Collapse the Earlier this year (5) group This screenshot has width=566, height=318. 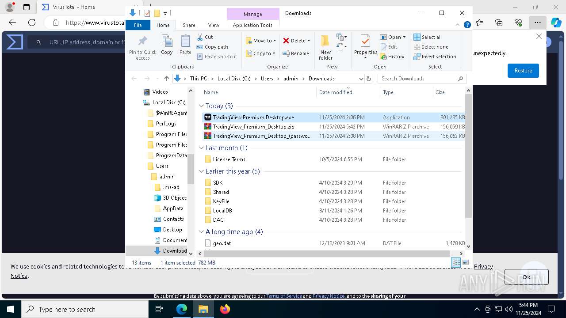click(x=201, y=171)
